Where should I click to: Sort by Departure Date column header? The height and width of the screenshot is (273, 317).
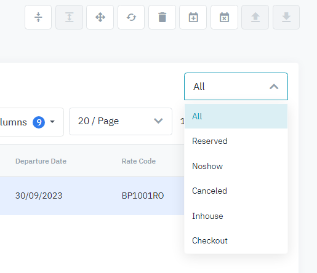(x=41, y=161)
